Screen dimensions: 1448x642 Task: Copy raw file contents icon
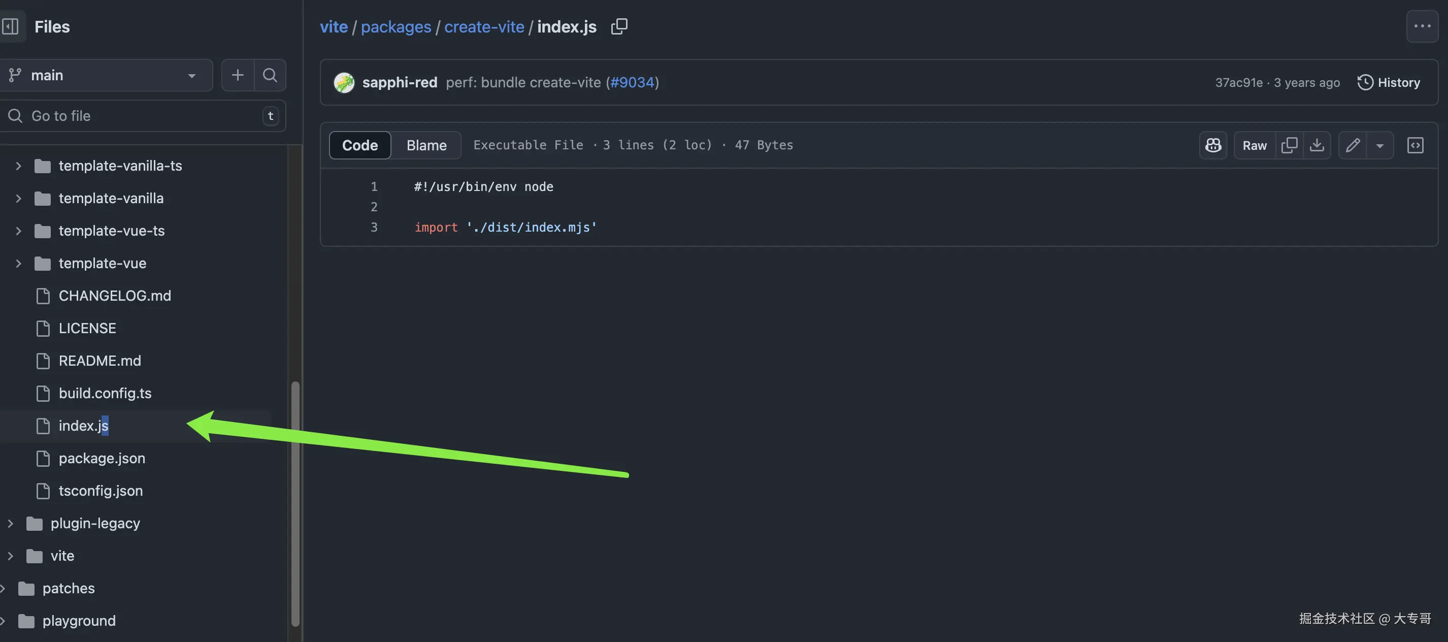click(x=1289, y=145)
